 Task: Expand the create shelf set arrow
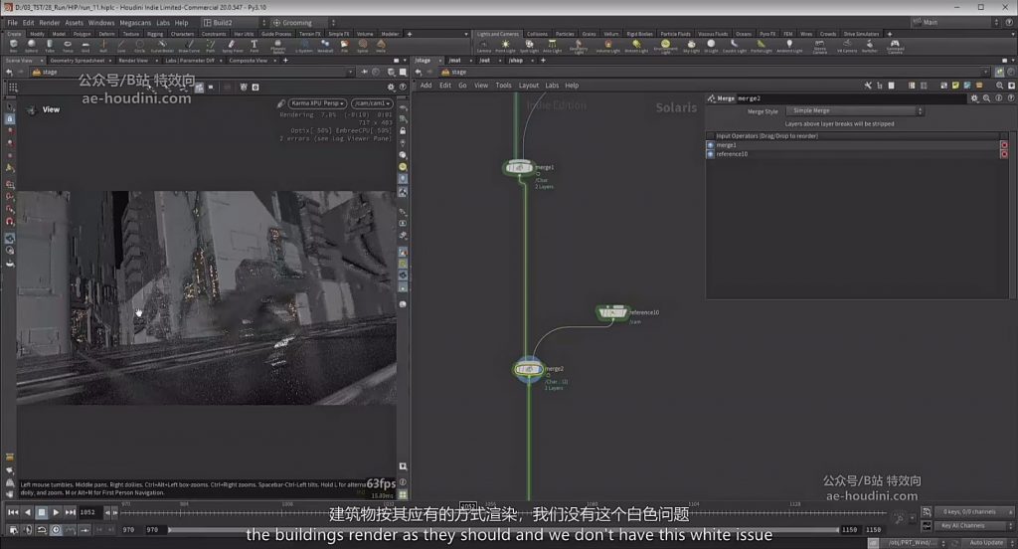466,34
